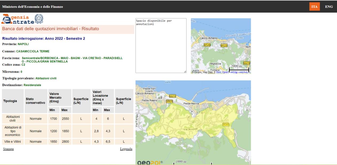Click the SP428 road badge on large map

169,101
